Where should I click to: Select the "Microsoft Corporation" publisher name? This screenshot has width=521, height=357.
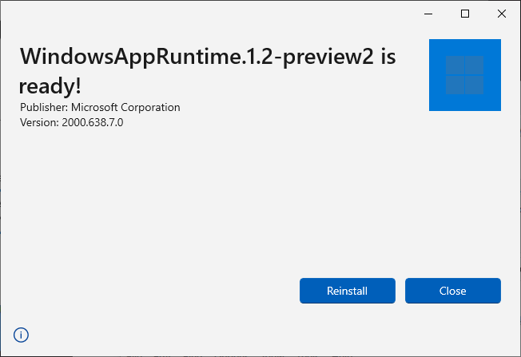pos(126,107)
